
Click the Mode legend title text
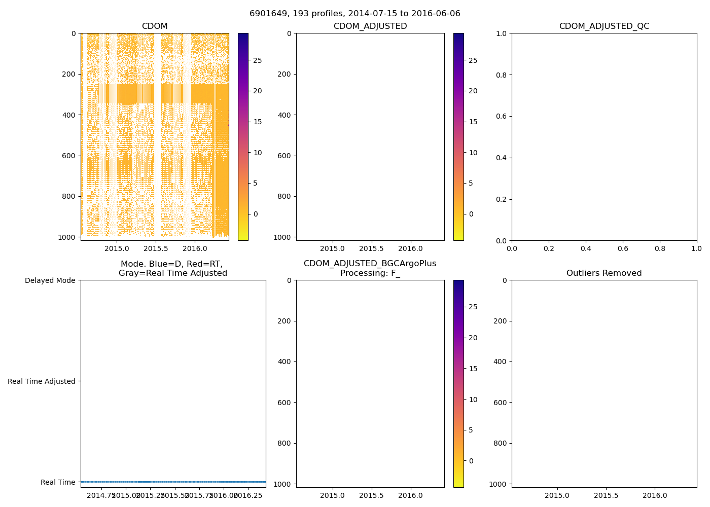point(172,269)
